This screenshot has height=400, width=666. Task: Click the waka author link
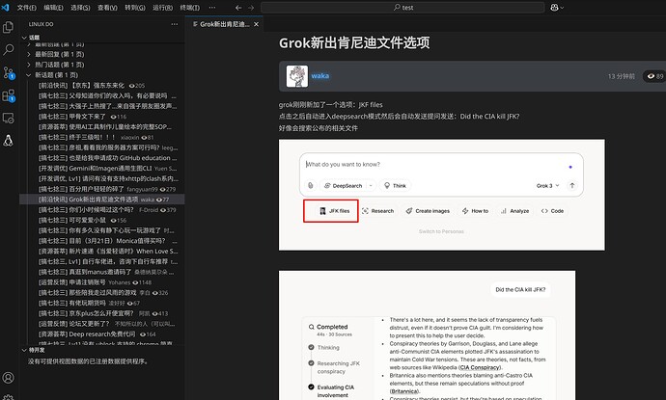coord(320,76)
